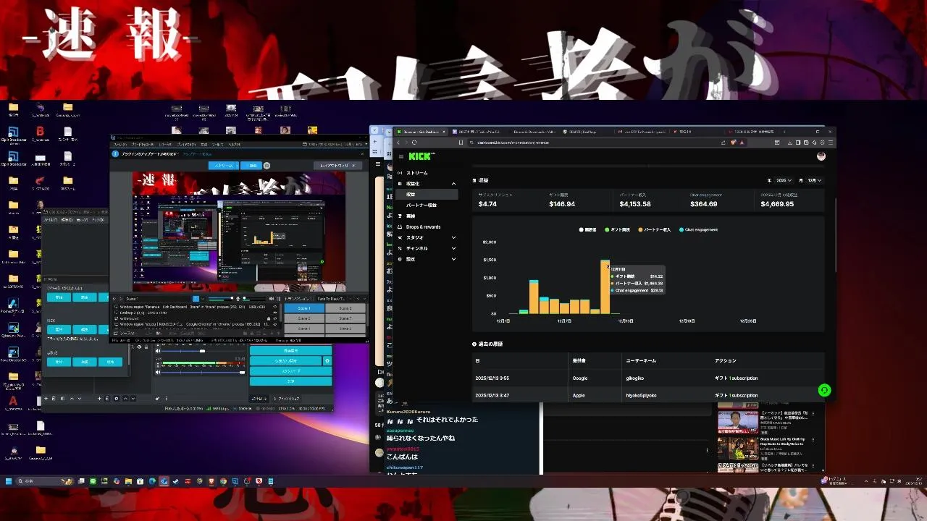The height and width of the screenshot is (521, 927).
Task: Click the OBS ストリーム button
Action: [222, 166]
